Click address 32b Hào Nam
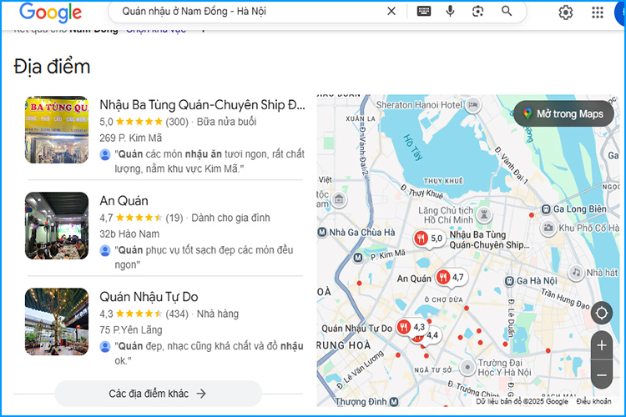Screen dimensions: 626x417 click(129, 234)
